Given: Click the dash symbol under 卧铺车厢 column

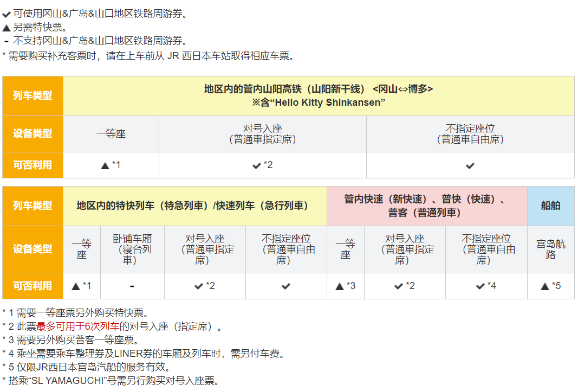Looking at the screenshot, I should tap(132, 286).
